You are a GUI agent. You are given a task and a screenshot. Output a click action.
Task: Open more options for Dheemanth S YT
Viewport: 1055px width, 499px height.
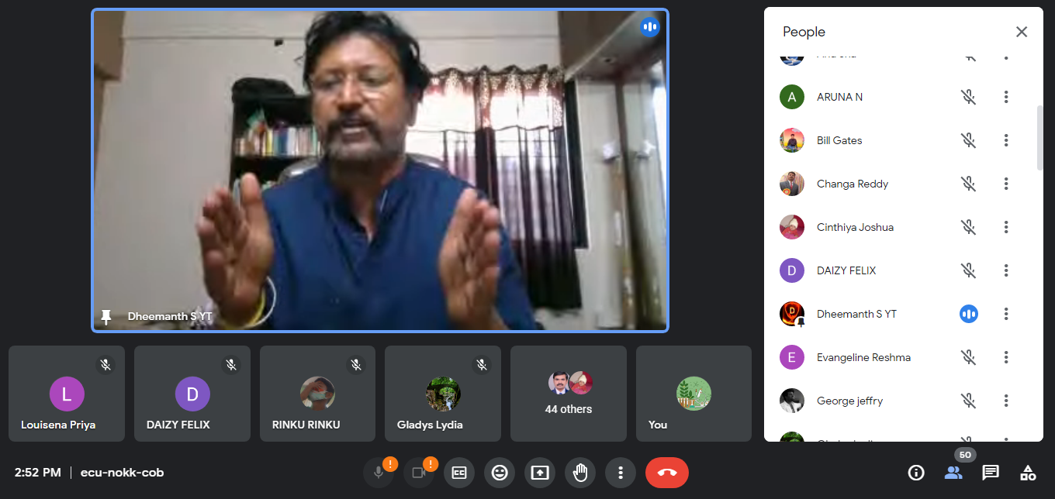pos(1006,314)
